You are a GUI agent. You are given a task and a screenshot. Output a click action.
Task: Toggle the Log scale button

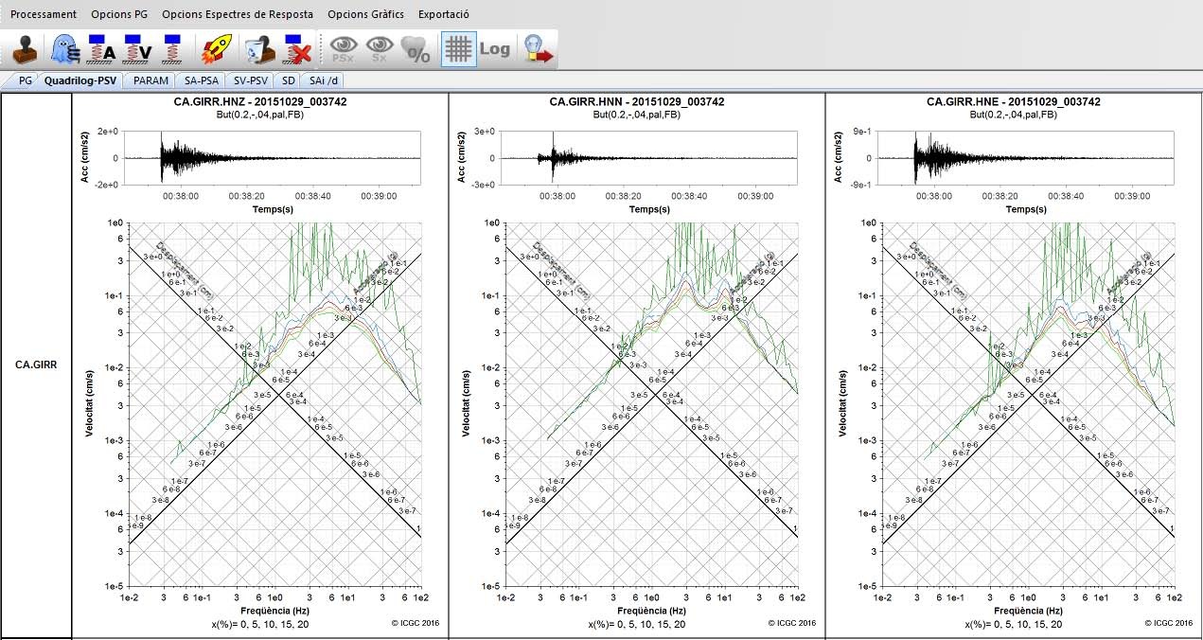[495, 49]
